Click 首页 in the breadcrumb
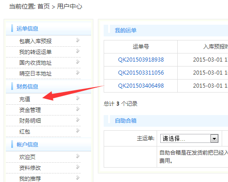Screen dimensions: 228x182 click(x=44, y=6)
